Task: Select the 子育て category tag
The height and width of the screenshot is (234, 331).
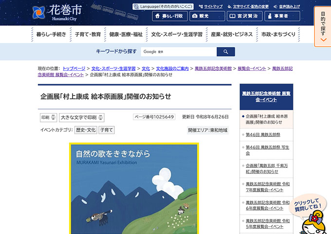Action: [x=107, y=130]
